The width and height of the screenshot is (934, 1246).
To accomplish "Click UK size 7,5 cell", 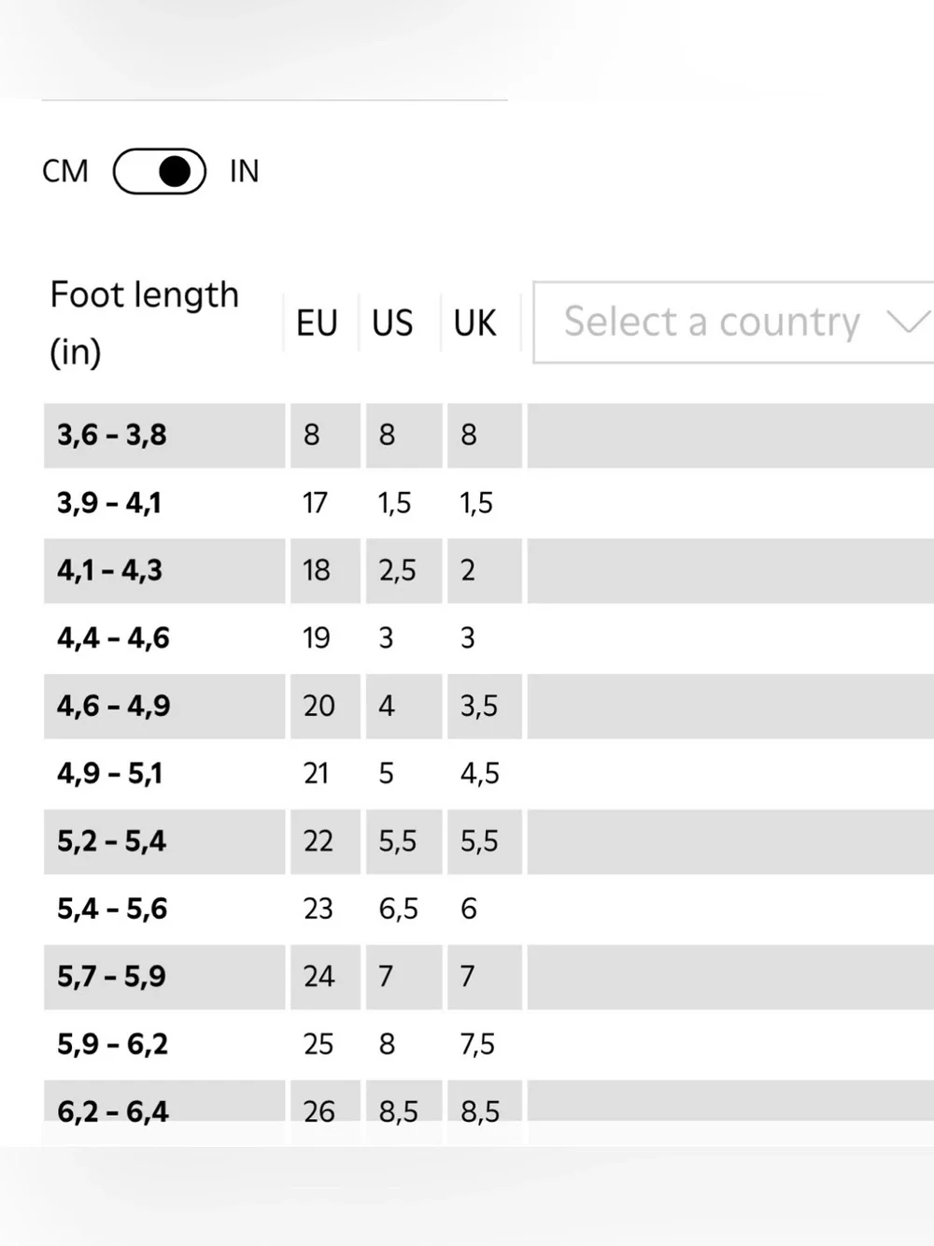I will coord(485,1045).
